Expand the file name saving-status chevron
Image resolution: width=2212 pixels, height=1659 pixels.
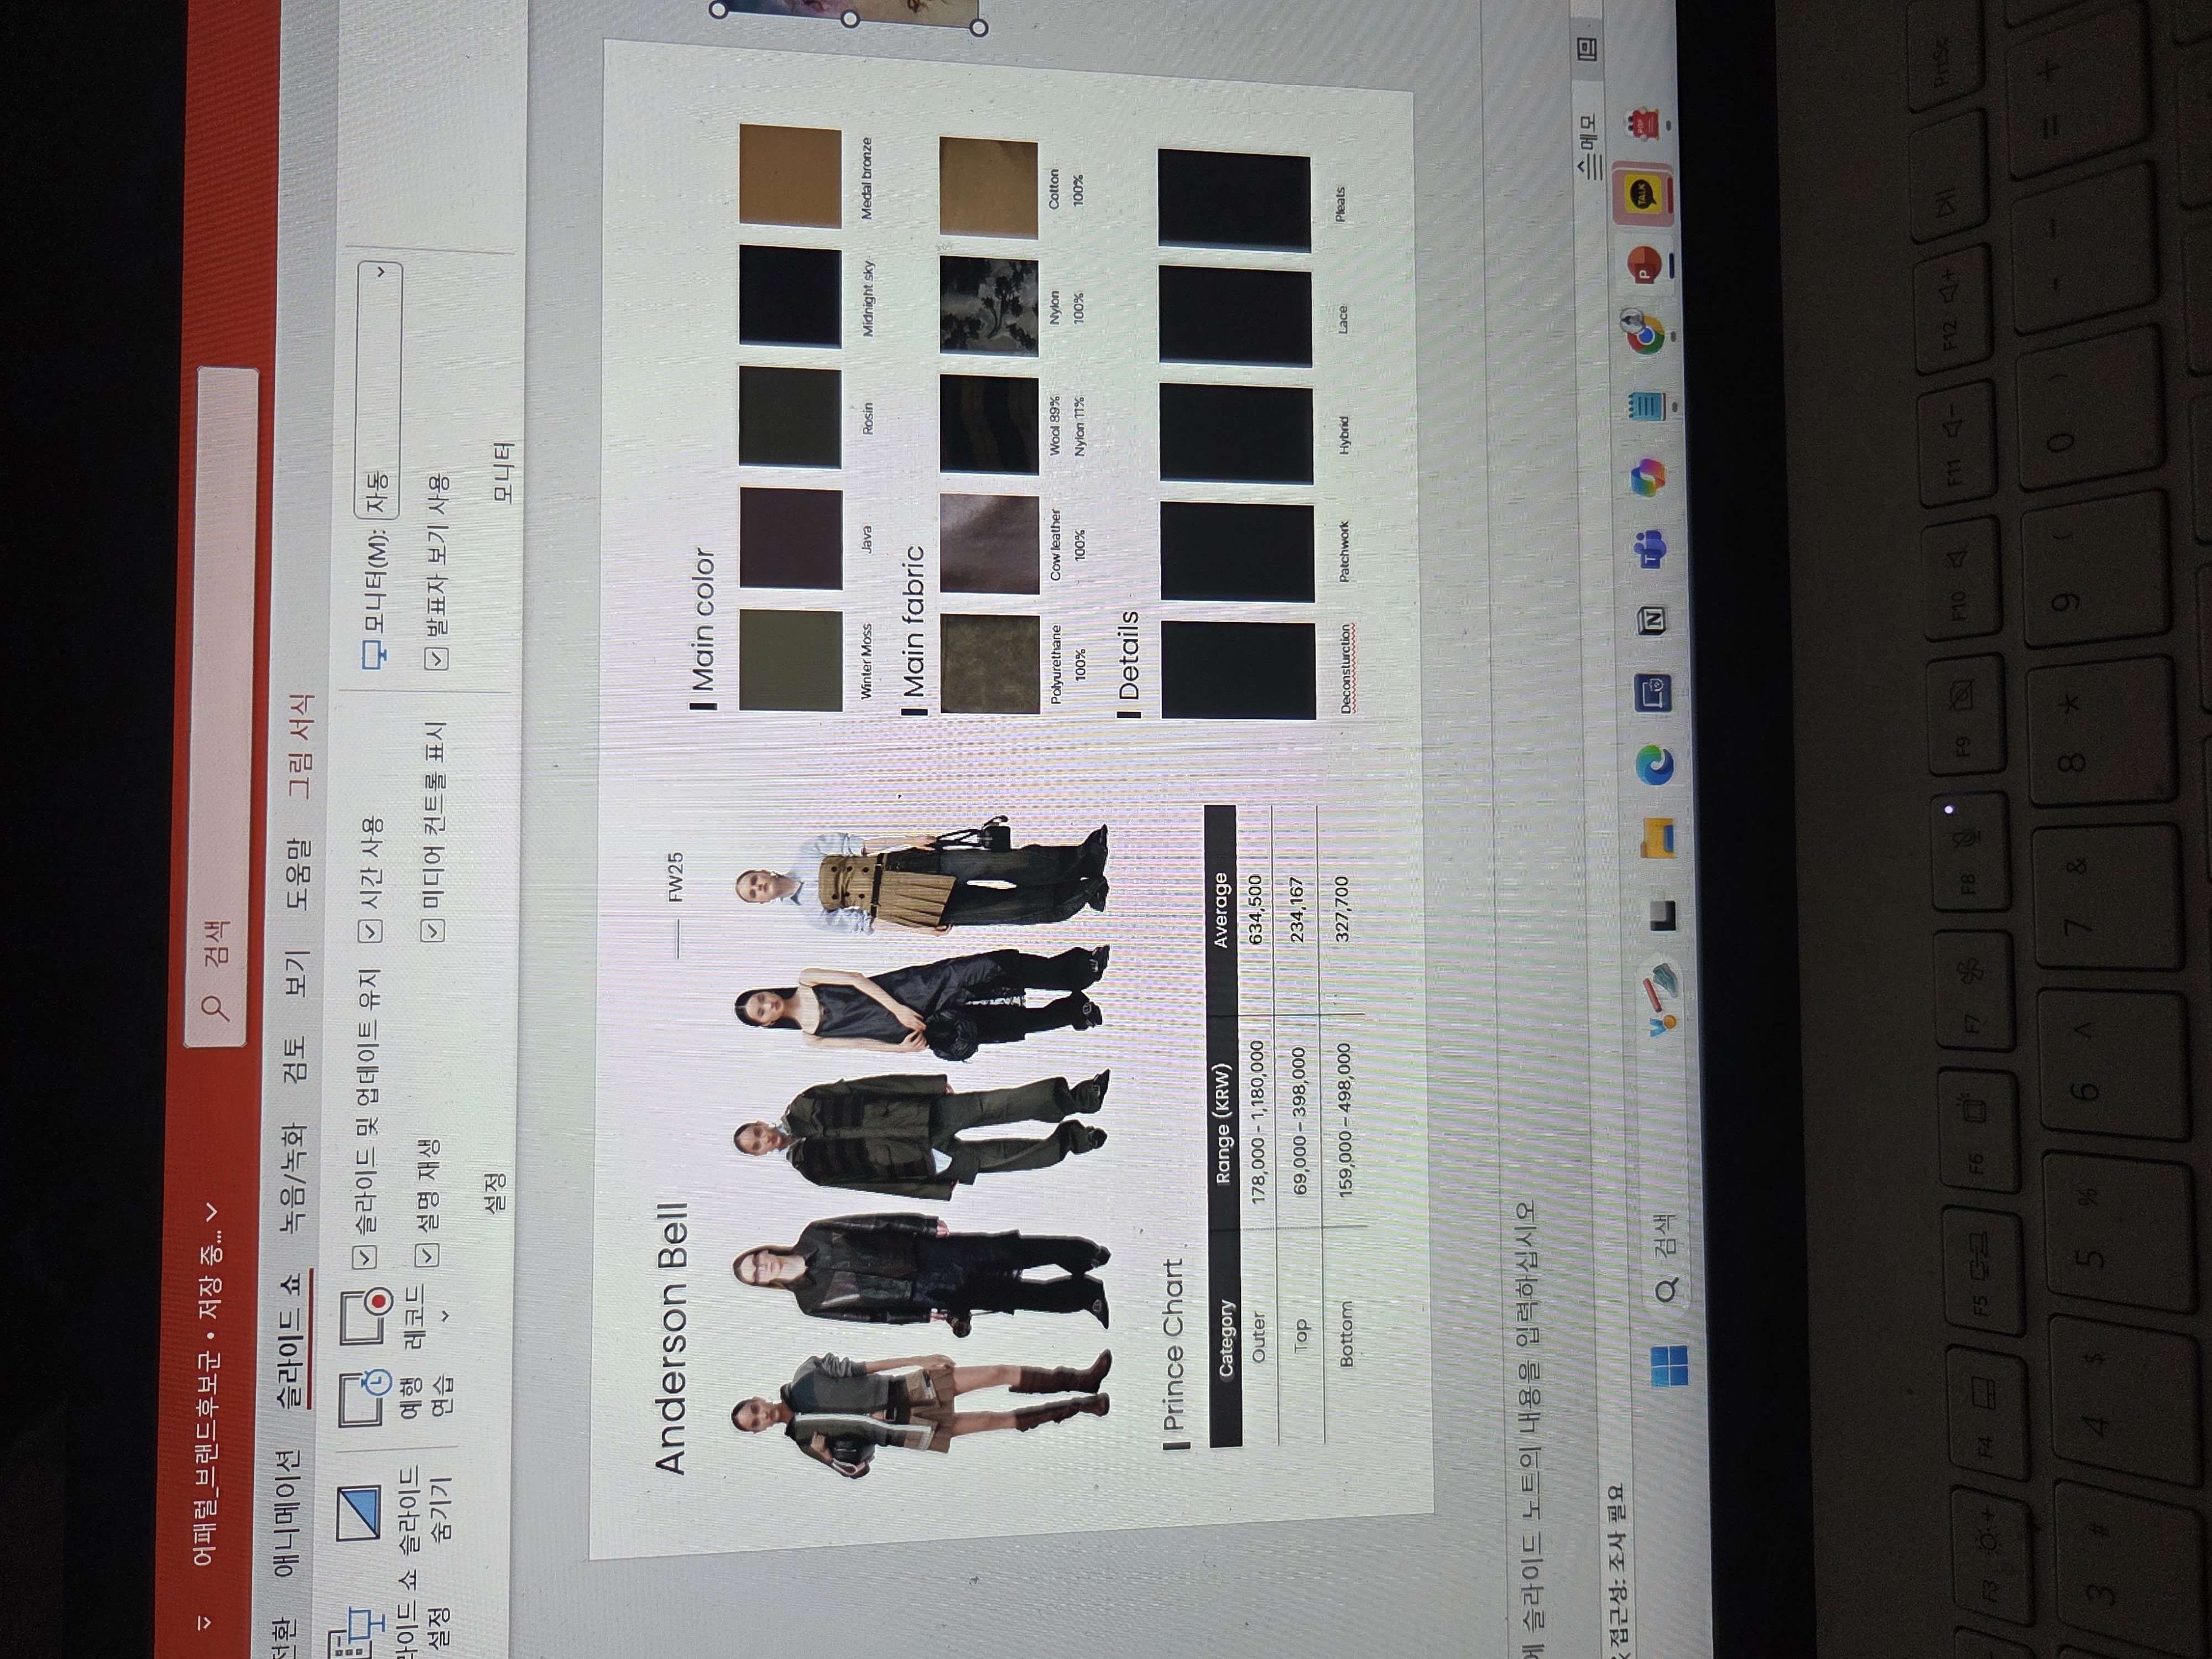(211, 1211)
